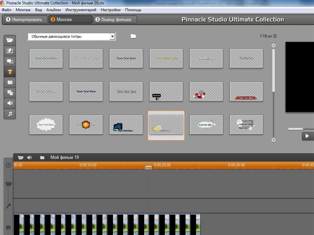Open the Music section note icon
This screenshot has width=314, height=235.
(x=10, y=114)
